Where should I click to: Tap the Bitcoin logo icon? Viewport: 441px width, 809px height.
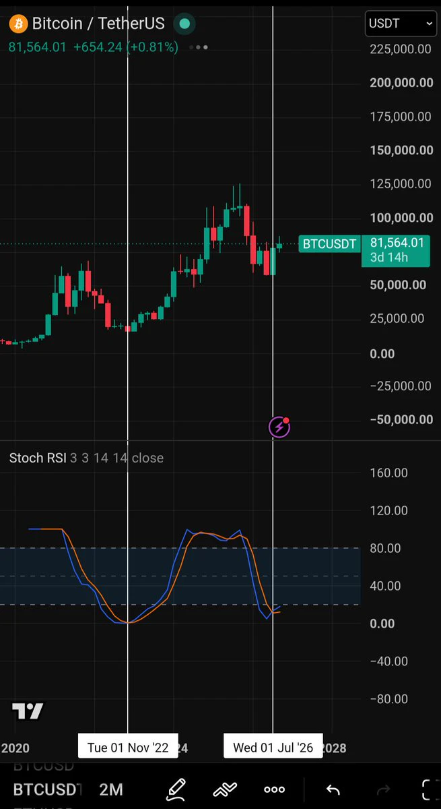click(18, 24)
